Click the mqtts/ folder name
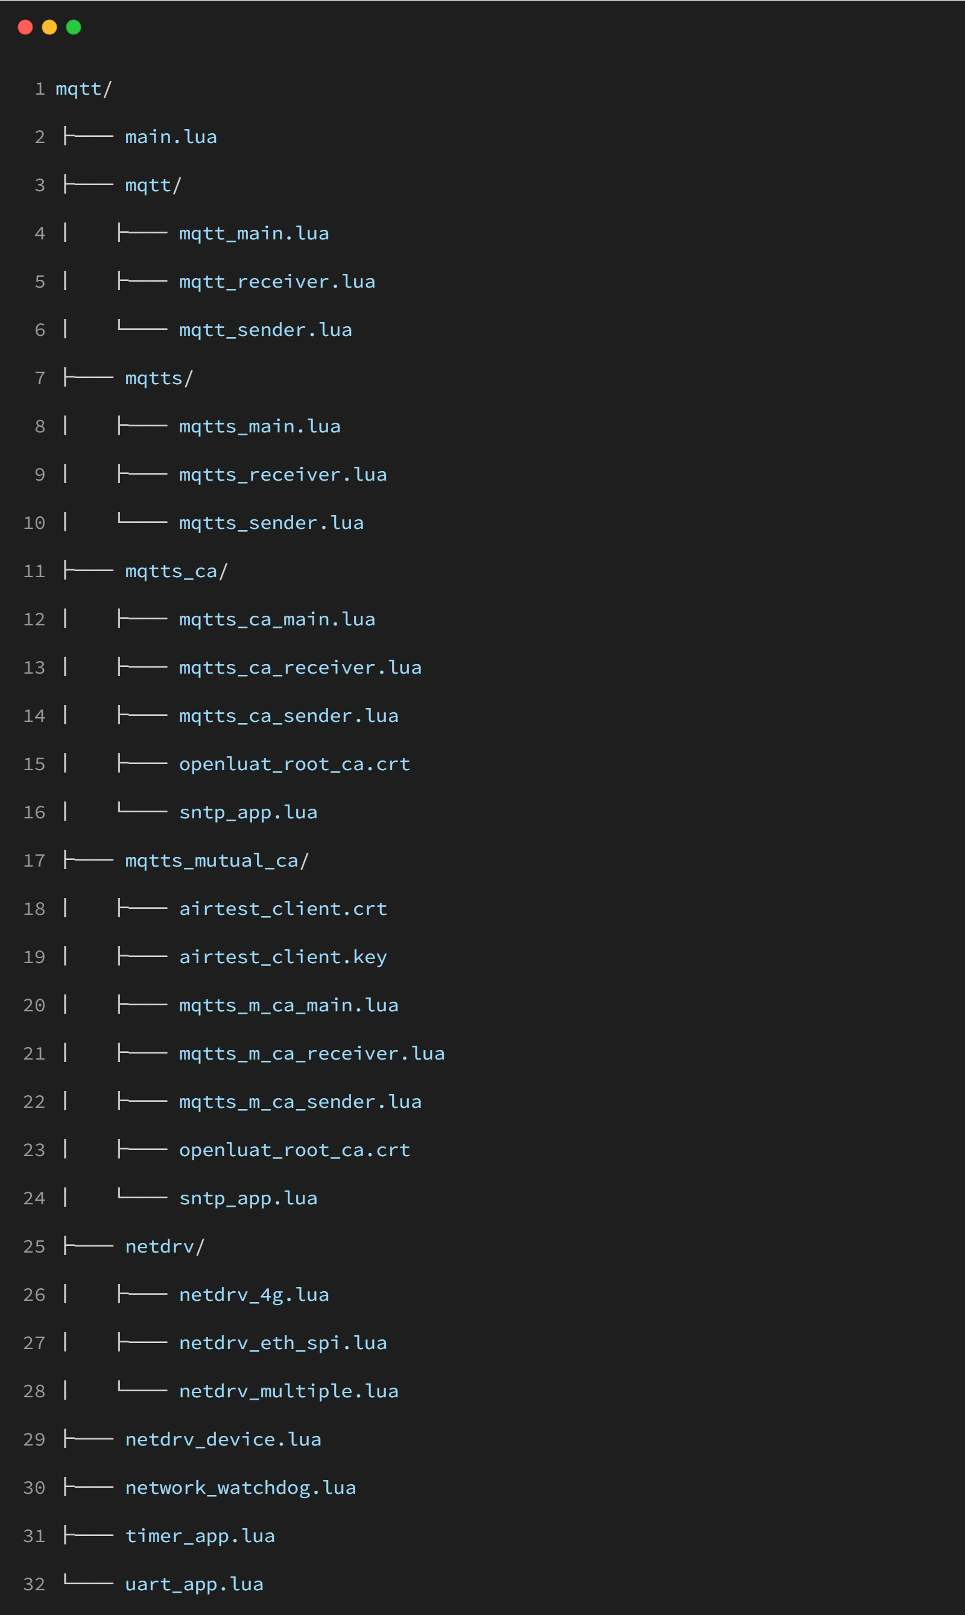 tap(159, 378)
